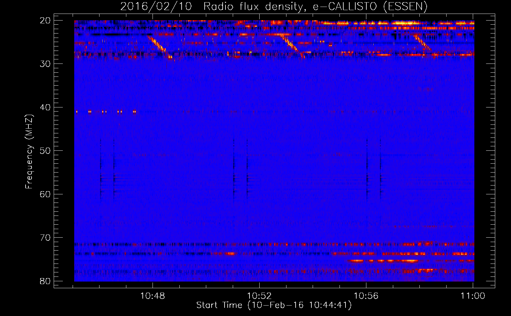Click the 10:52 time tick label
The width and height of the screenshot is (511, 316).
click(x=259, y=296)
